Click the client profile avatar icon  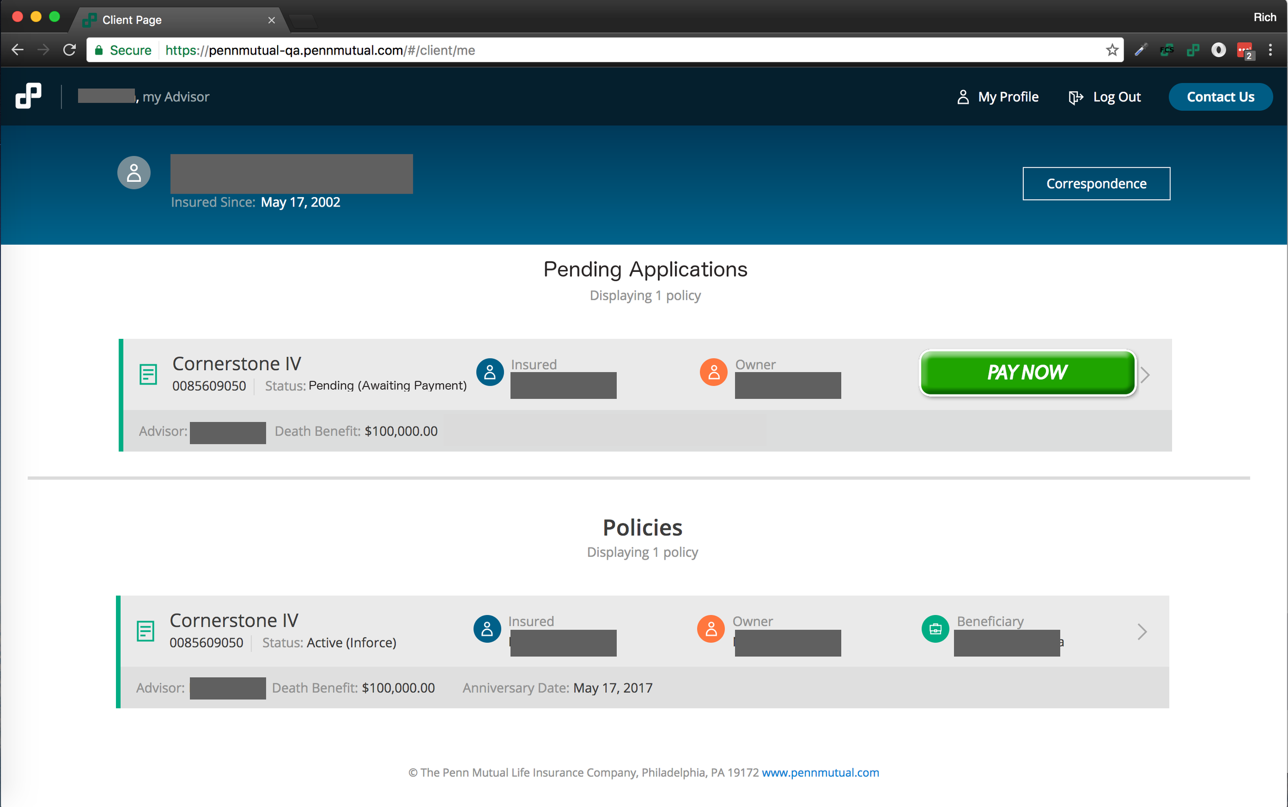(134, 173)
